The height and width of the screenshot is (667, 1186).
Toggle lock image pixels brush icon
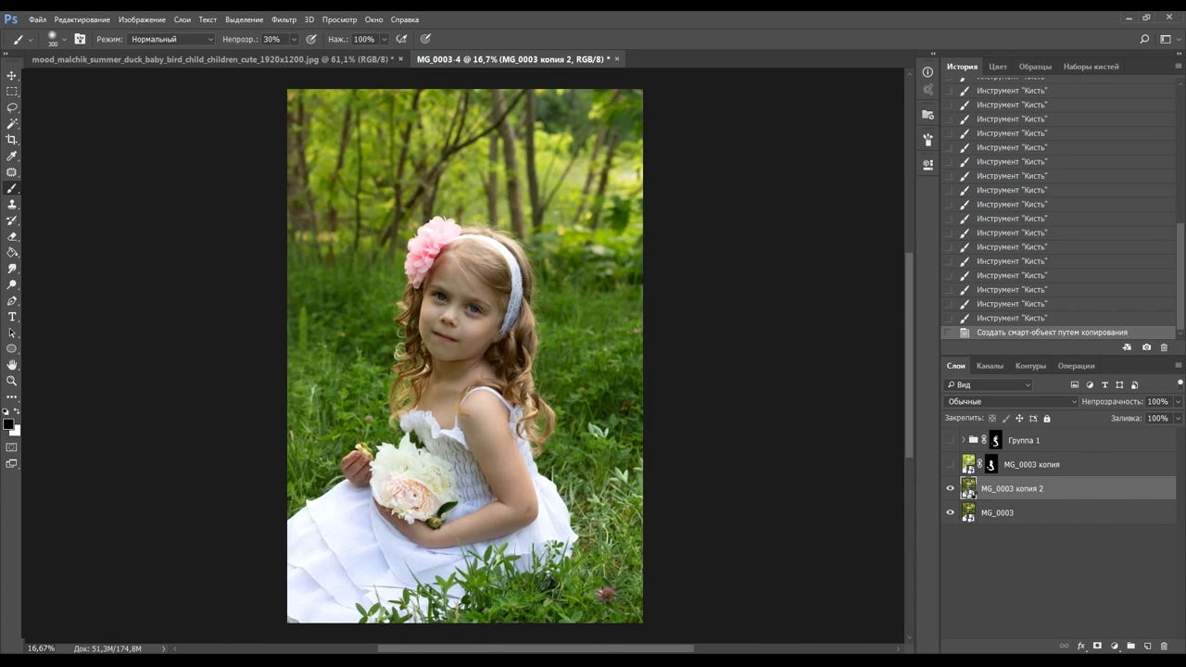pos(1006,419)
